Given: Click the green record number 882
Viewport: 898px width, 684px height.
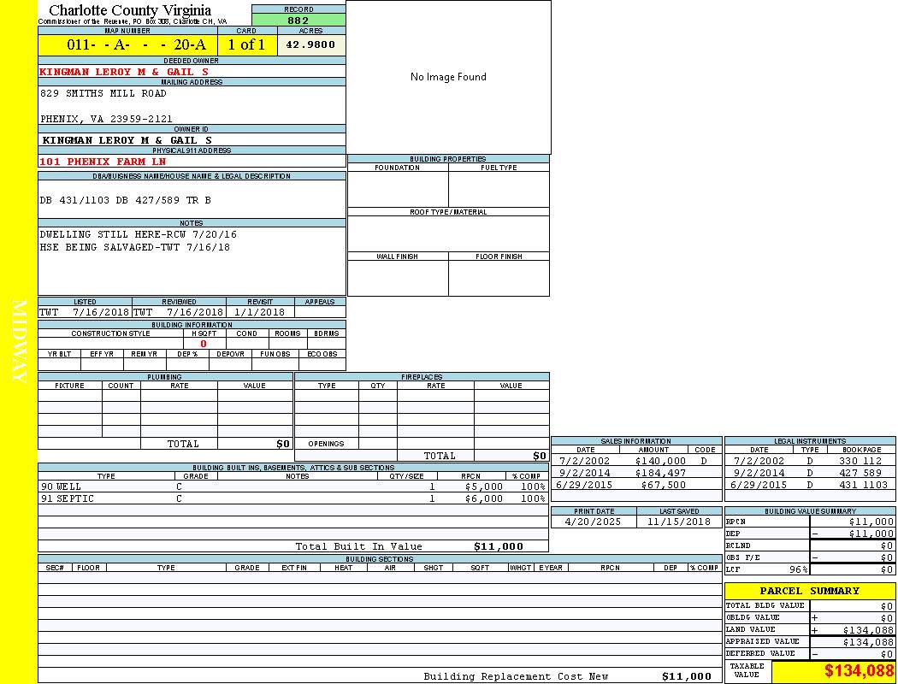Looking at the screenshot, I should coord(298,21).
